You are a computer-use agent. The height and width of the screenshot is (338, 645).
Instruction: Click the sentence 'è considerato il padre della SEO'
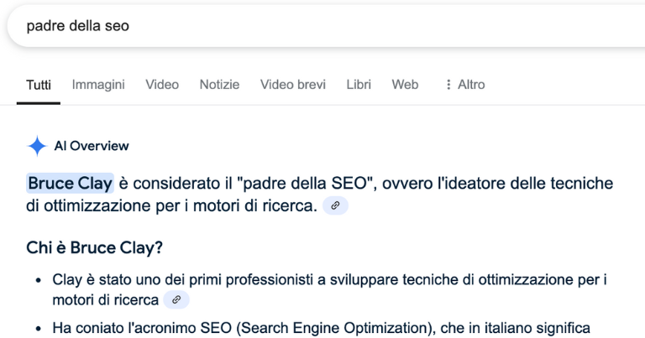click(248, 183)
